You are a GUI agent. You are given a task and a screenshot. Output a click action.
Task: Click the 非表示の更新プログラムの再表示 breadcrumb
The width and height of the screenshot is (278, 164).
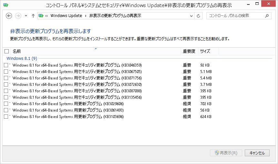click(x=115, y=16)
